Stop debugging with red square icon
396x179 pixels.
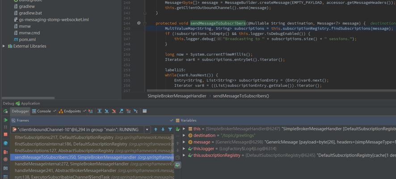coord(5,134)
